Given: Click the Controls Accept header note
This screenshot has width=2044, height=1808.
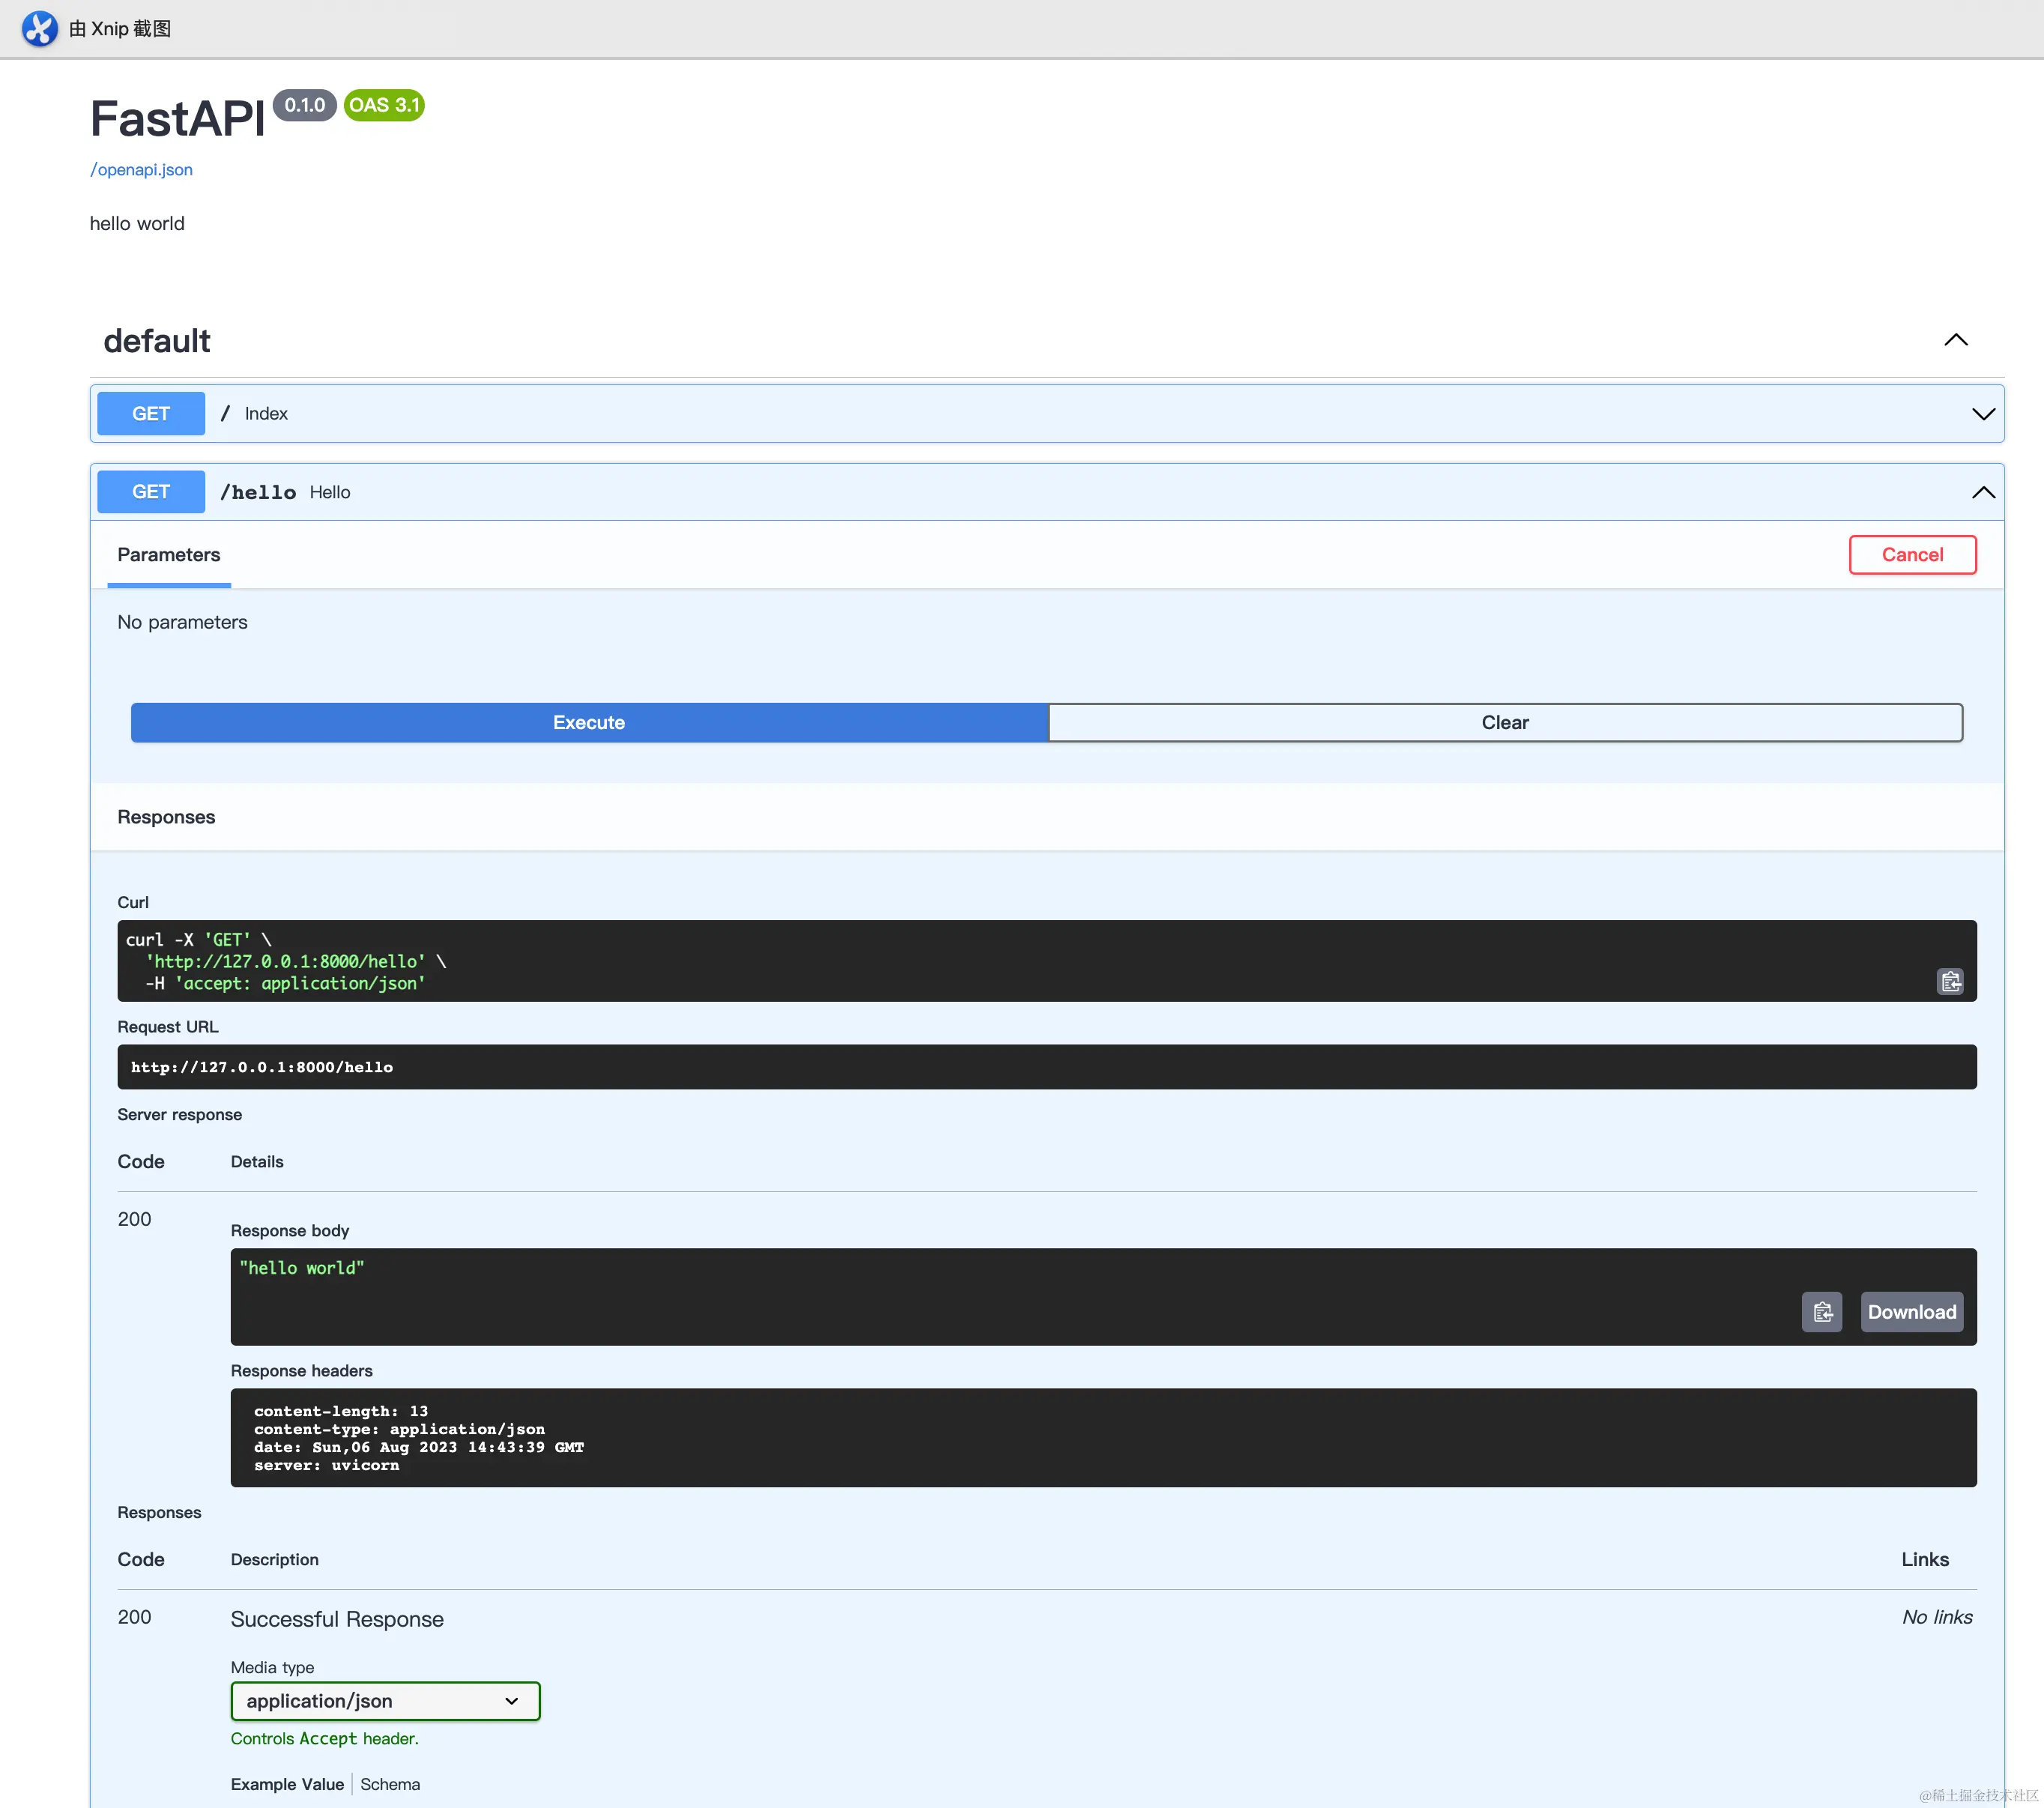Looking at the screenshot, I should pyautogui.click(x=325, y=1738).
